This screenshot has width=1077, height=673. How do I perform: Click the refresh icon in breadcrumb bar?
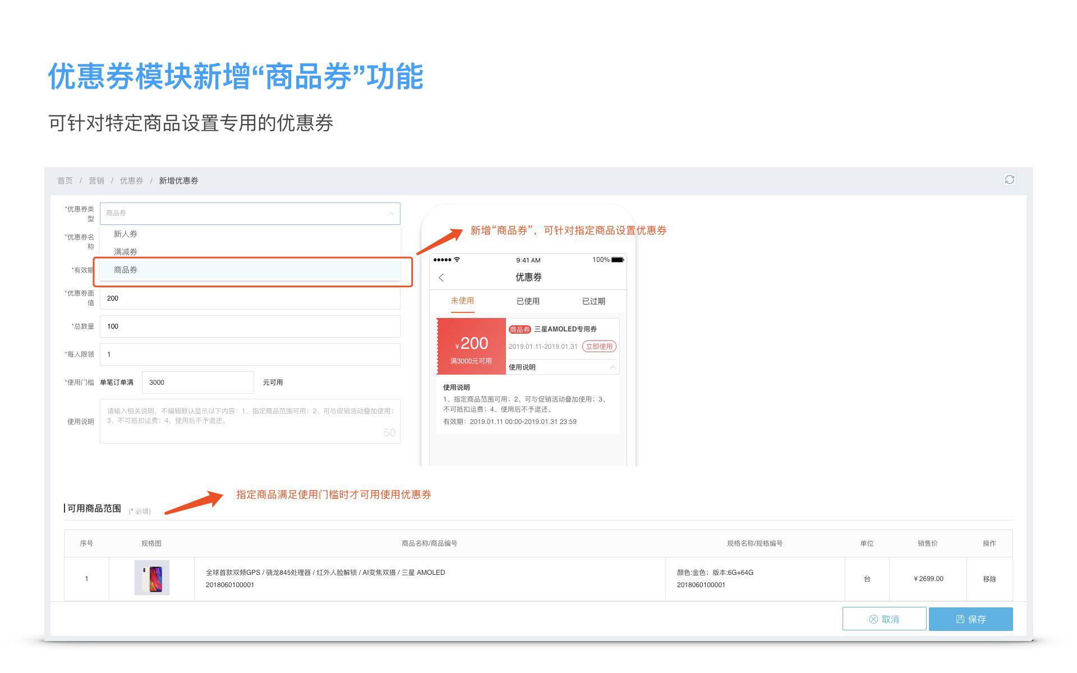pyautogui.click(x=1009, y=179)
